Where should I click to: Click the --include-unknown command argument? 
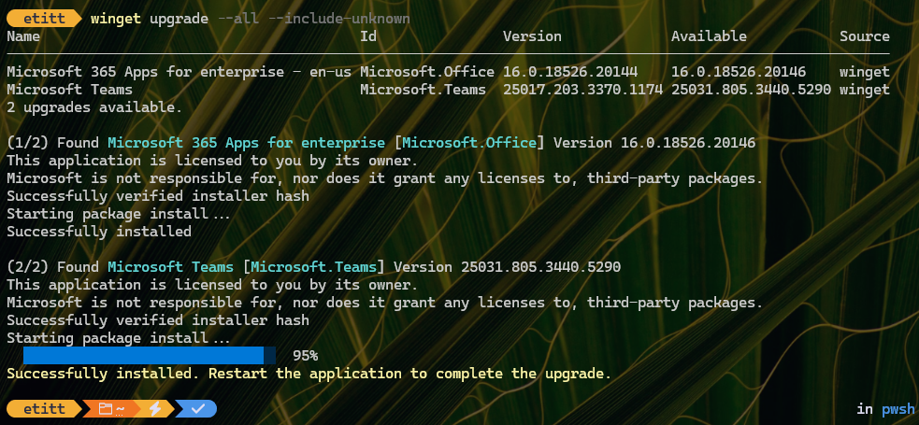(338, 18)
